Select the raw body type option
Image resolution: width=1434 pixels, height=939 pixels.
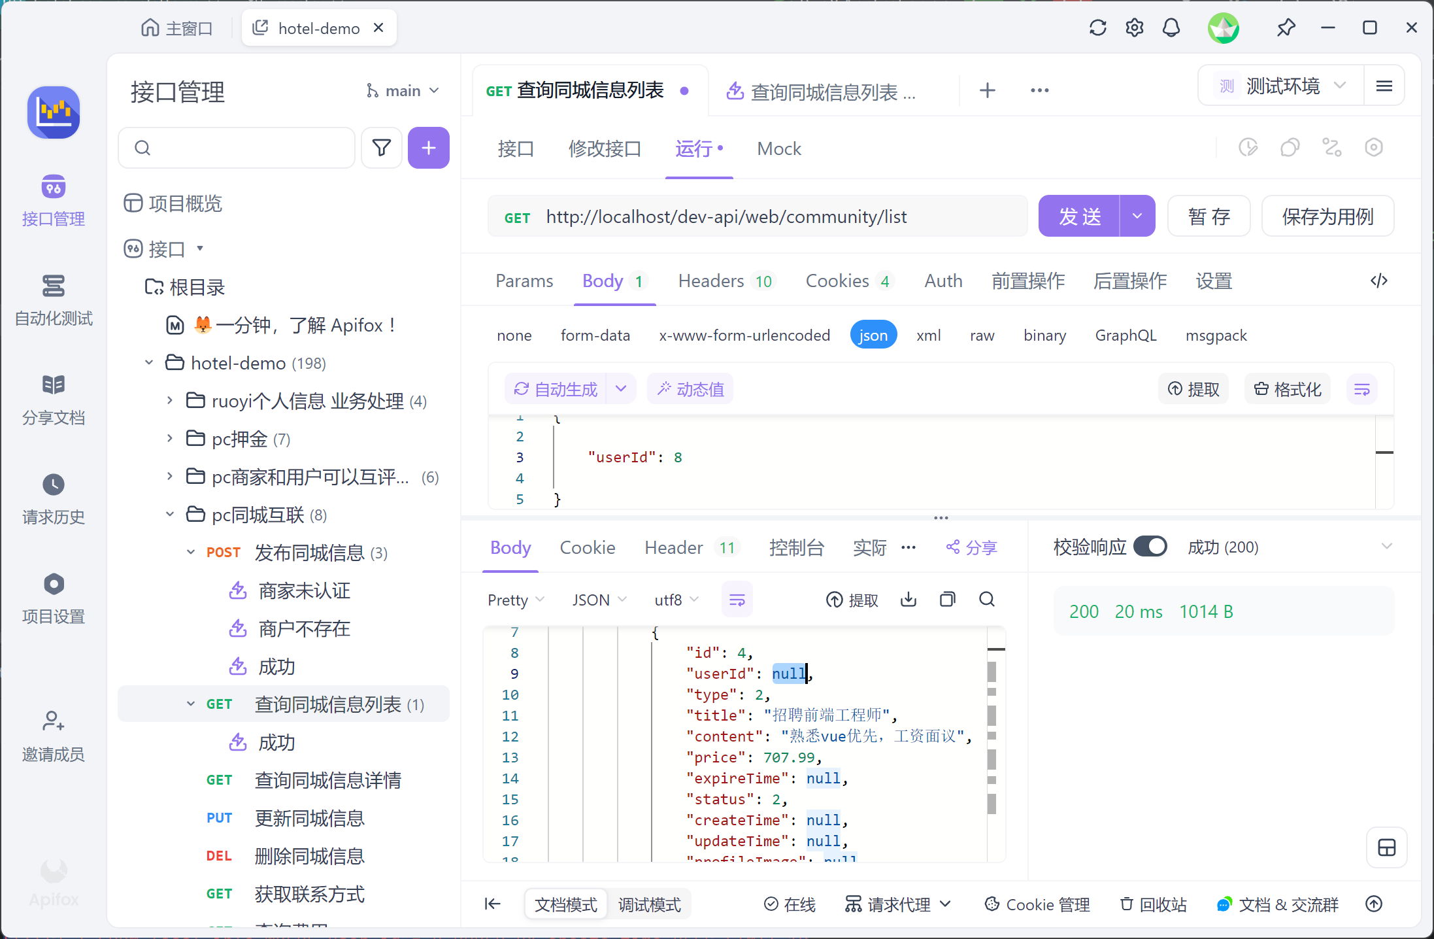982,335
